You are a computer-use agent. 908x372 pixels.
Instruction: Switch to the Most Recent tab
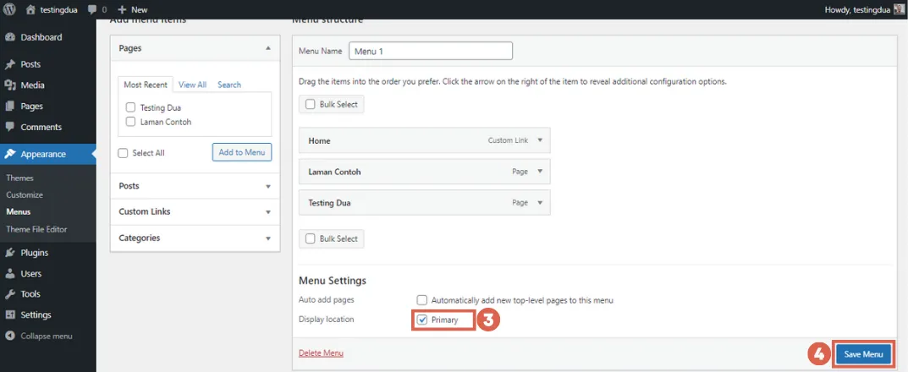pyautogui.click(x=146, y=85)
